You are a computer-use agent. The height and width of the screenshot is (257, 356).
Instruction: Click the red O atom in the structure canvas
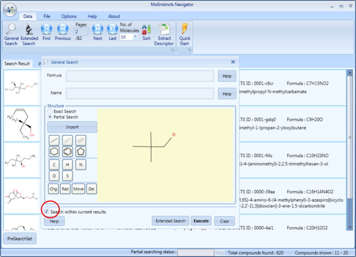point(174,134)
